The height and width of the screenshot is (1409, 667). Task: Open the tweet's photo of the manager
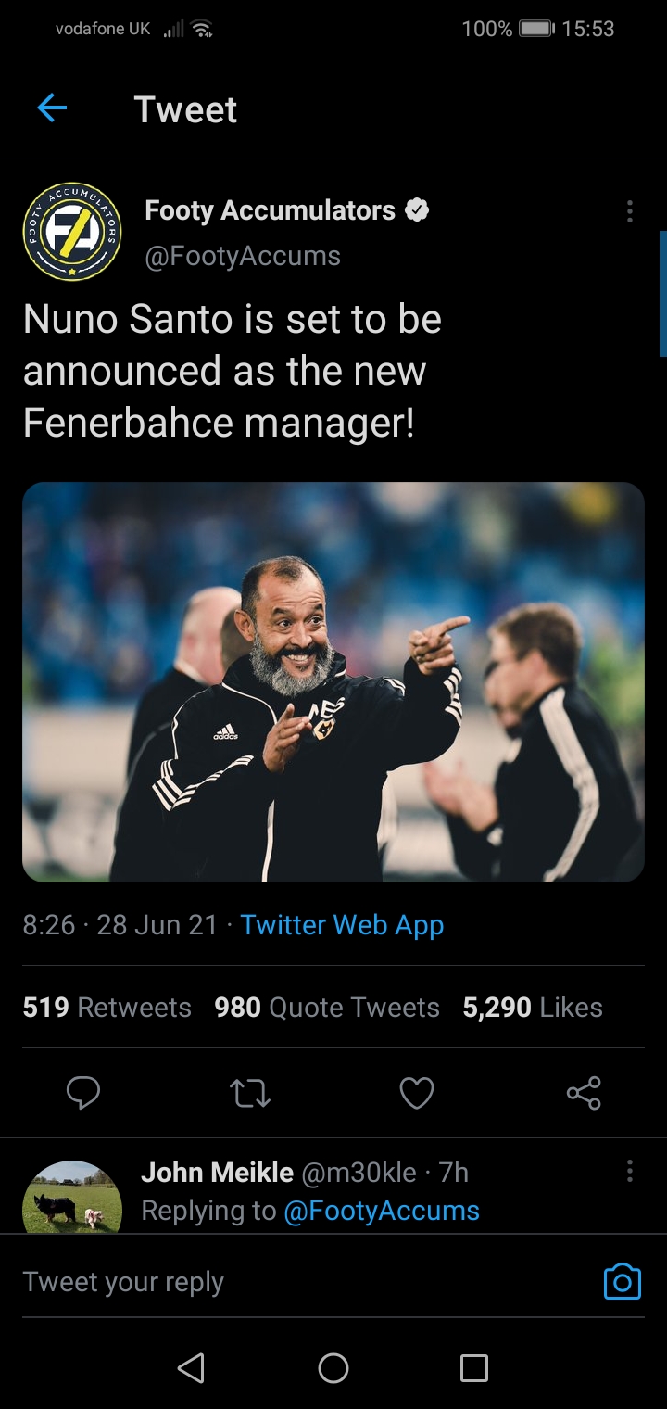(x=333, y=682)
